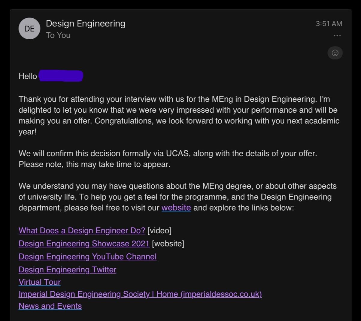Click the "We understand you may" paragraph
This screenshot has height=321, width=361.
point(177,197)
